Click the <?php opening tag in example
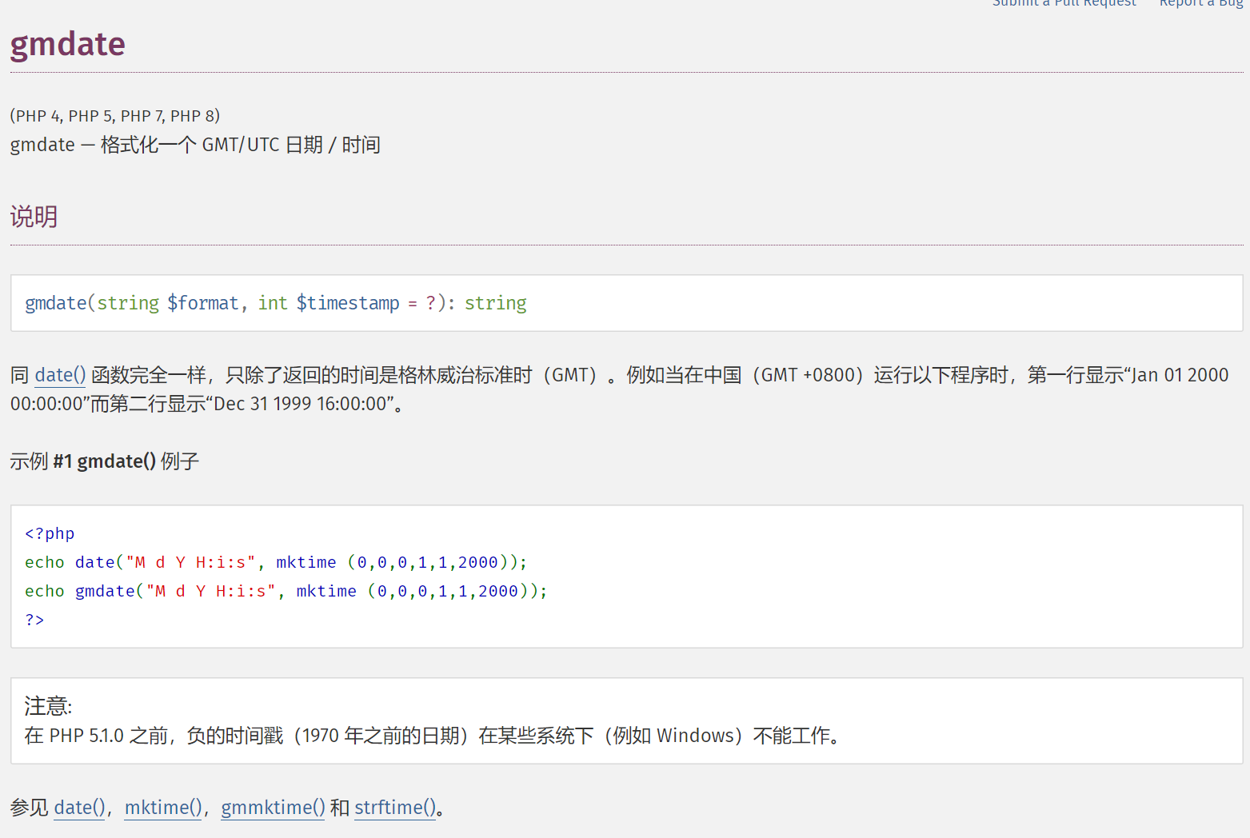The height and width of the screenshot is (838, 1250). point(50,533)
